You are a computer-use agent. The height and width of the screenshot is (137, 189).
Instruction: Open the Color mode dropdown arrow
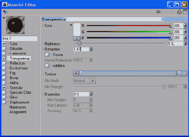click(x=71, y=25)
